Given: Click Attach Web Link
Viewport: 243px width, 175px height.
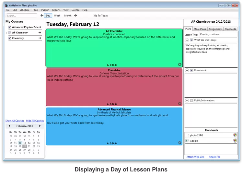Looking at the screenshot, I should coord(195,157).
